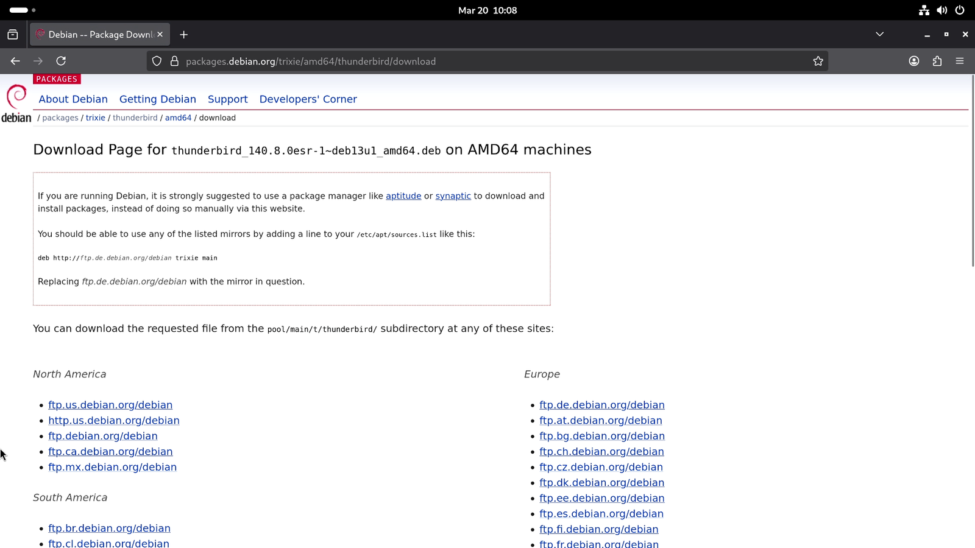Open the Support menu item
Image resolution: width=975 pixels, height=548 pixels.
point(228,99)
